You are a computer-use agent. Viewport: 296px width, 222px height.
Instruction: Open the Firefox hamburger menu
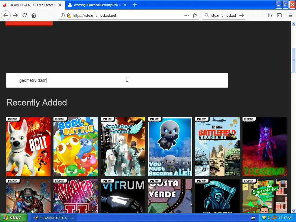coord(291,16)
